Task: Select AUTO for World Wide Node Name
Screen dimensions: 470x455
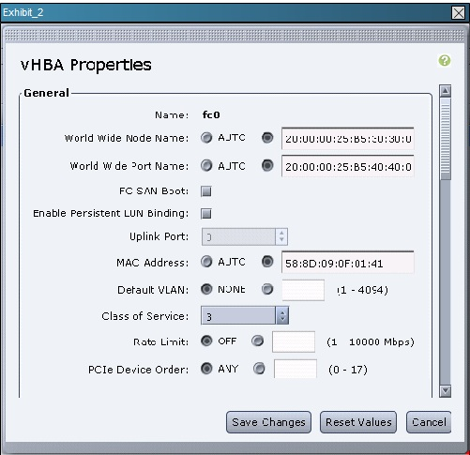Action: [x=206, y=138]
